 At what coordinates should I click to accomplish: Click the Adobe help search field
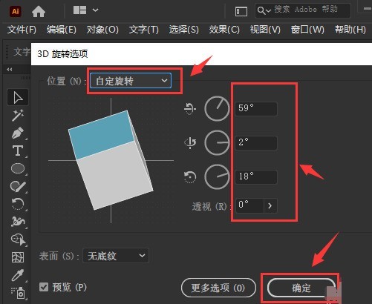pyautogui.click(x=303, y=10)
